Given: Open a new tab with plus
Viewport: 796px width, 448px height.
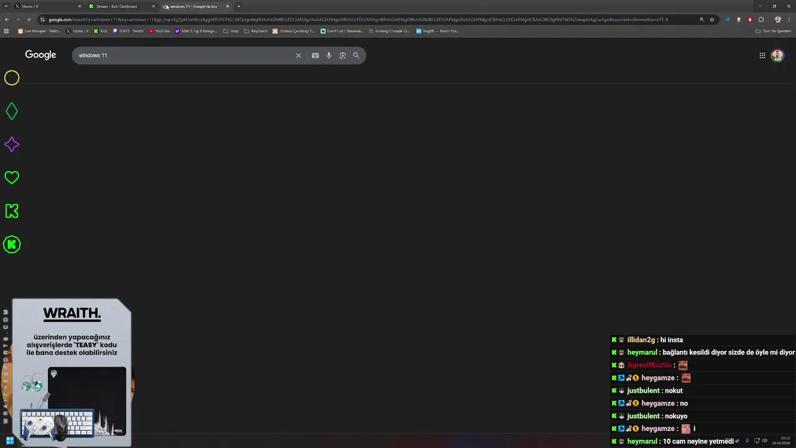Looking at the screenshot, I should (x=239, y=6).
